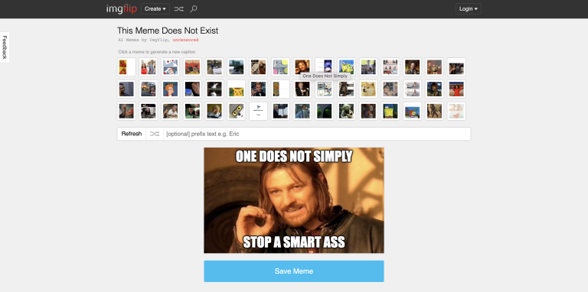This screenshot has width=588, height=292.
Task: Open search via the magnifying glass icon
Action: 194,8
